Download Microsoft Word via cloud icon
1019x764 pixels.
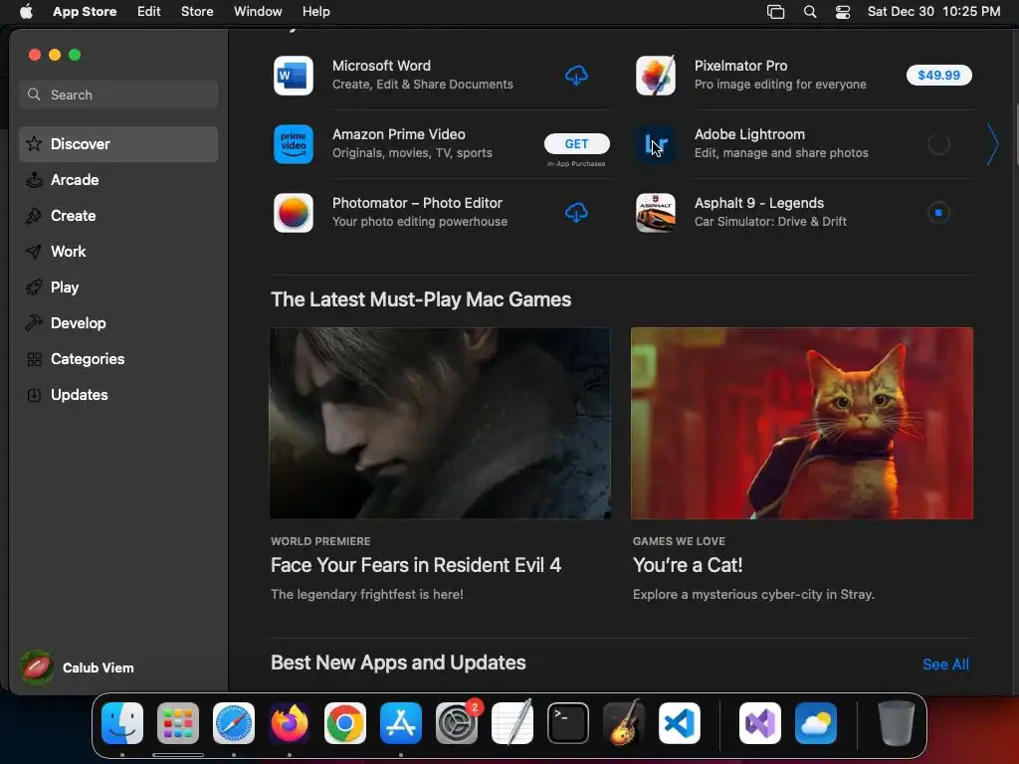click(x=576, y=76)
